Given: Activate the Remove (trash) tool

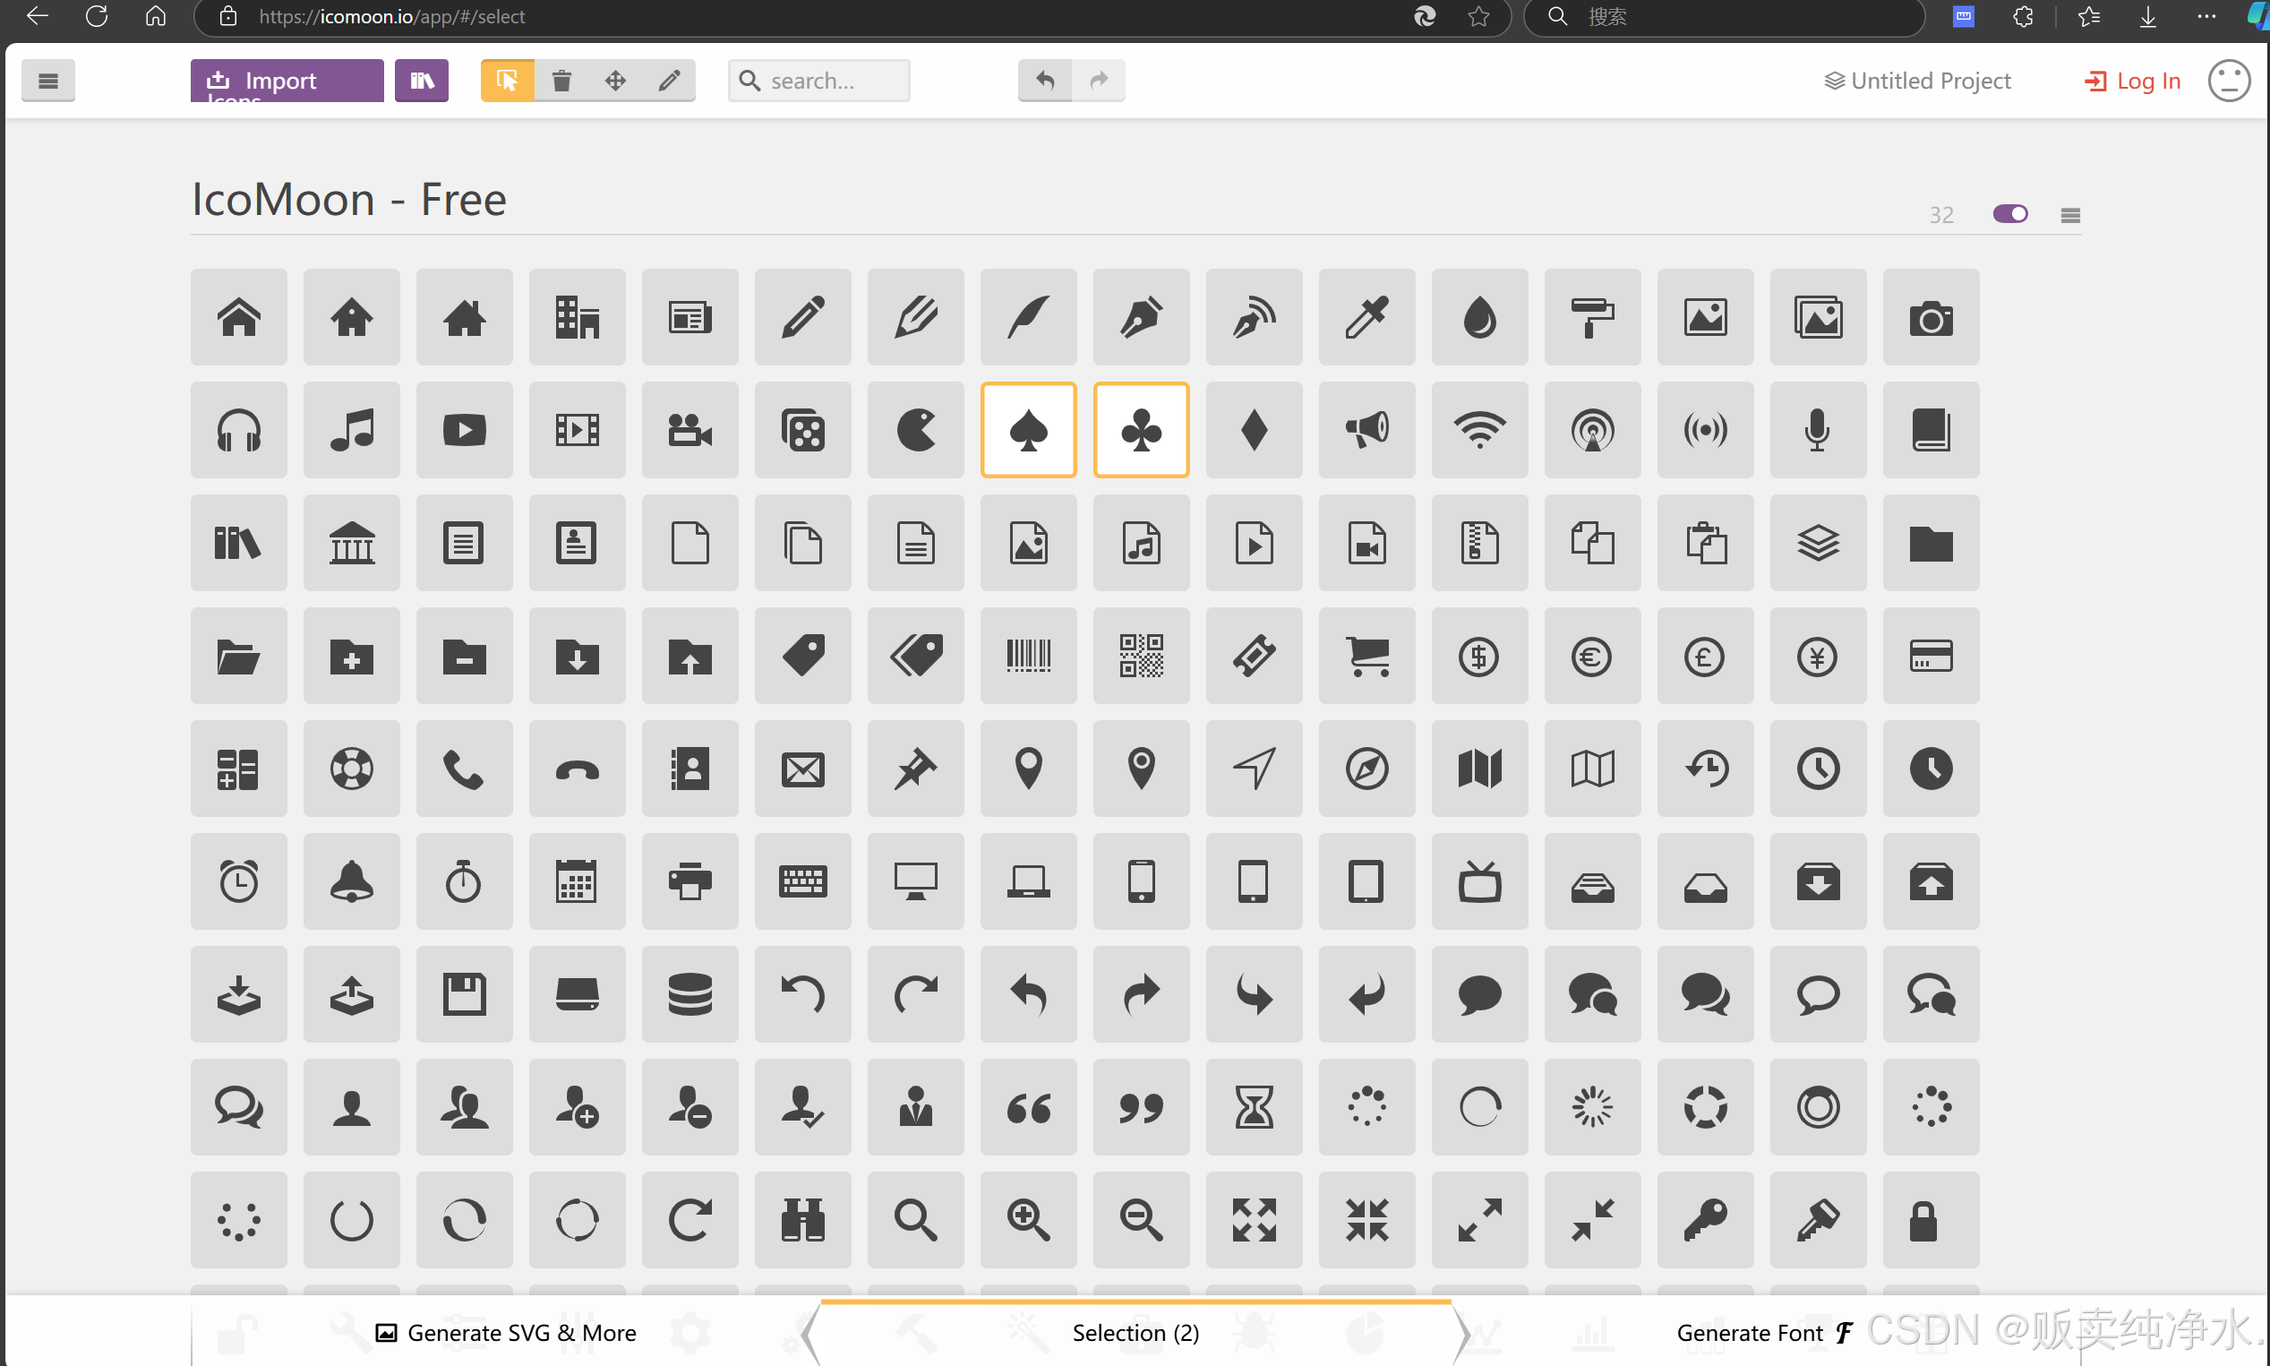Looking at the screenshot, I should point(561,81).
